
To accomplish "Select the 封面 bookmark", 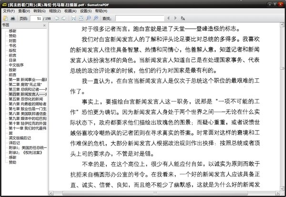I will click(x=12, y=41).
